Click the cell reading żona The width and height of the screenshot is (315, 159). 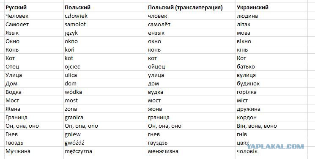pyautogui.click(x=105, y=109)
